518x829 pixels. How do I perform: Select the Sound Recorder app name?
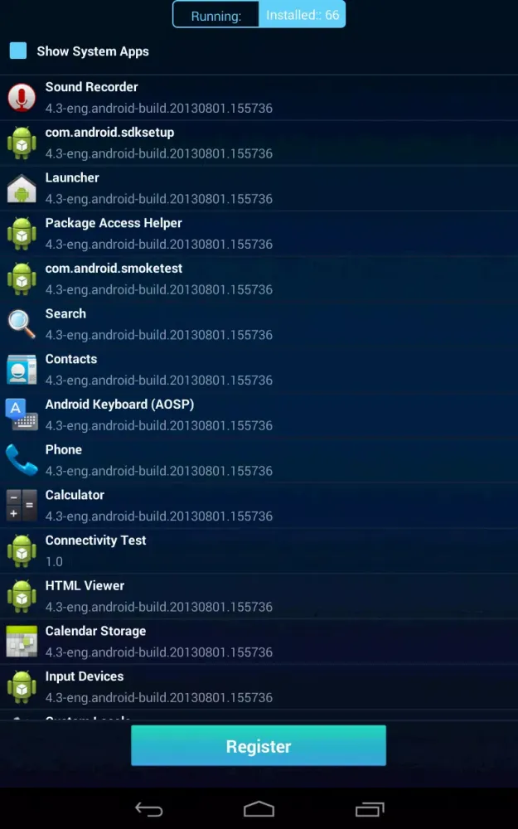tap(91, 87)
